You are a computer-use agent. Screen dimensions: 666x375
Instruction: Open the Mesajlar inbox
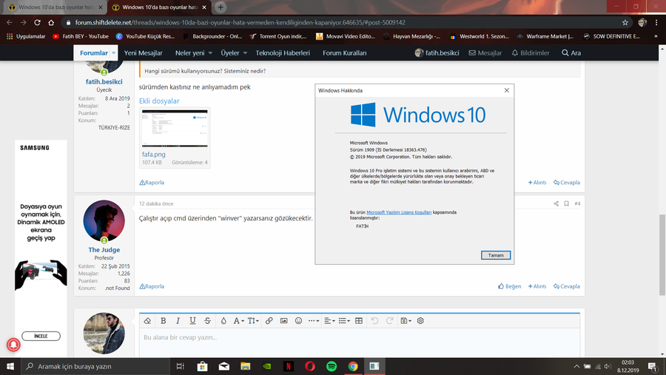tap(485, 53)
